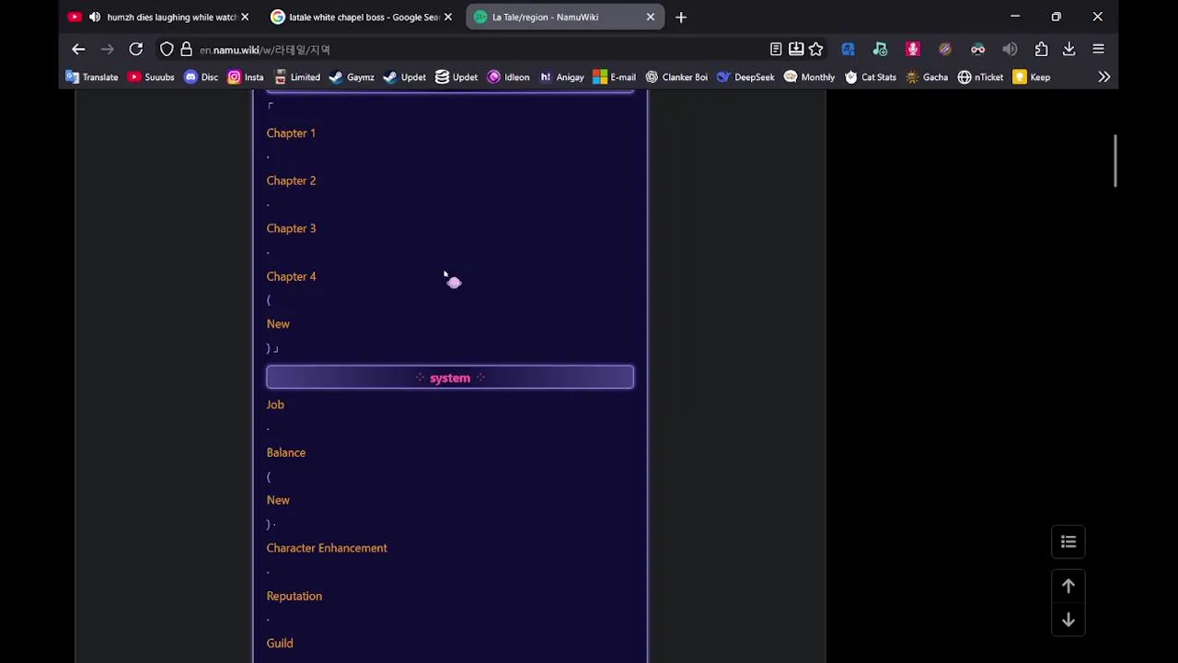1178x663 pixels.
Task: Open the browser hamburger menu
Action: 1098,49
